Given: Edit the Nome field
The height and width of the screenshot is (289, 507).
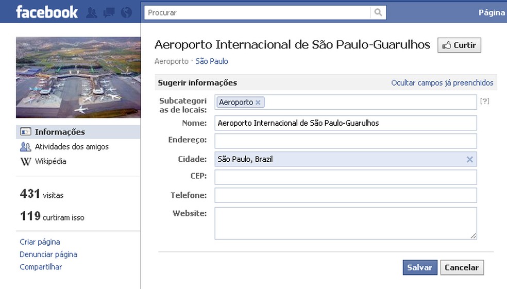Looking at the screenshot, I should tap(346, 123).
